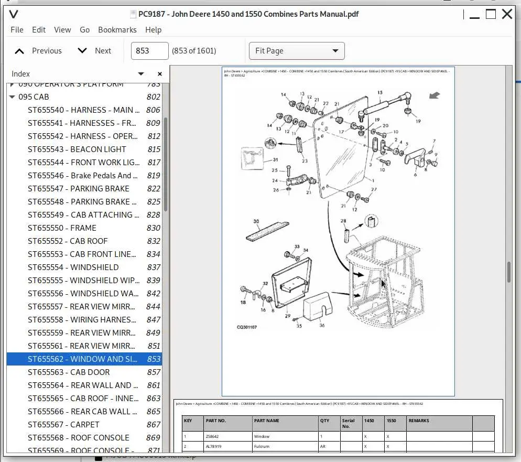The width and height of the screenshot is (521, 462).
Task: Click the Index sidebar vertical scrollbar
Action: 166,165
